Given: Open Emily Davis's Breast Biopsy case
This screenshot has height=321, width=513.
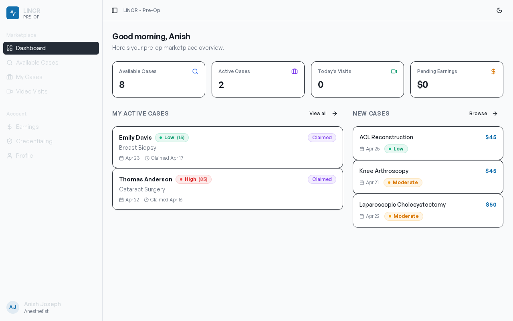Looking at the screenshot, I should coord(228,147).
